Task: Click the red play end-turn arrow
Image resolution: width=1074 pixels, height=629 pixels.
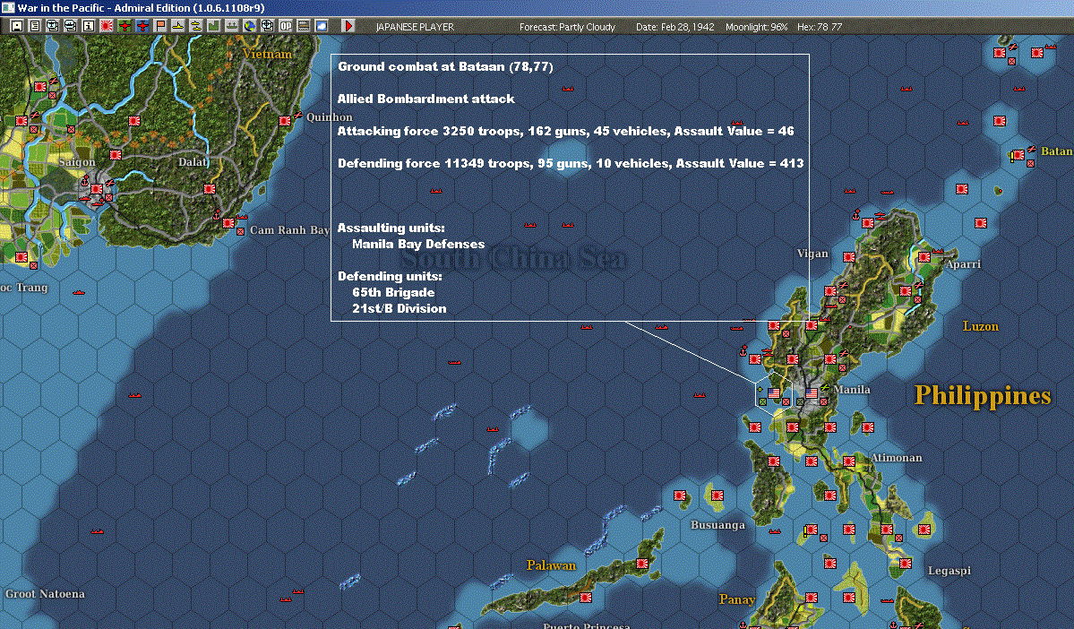Action: (x=348, y=26)
